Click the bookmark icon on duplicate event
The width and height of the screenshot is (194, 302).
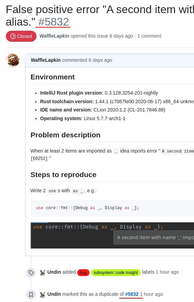coord(31,295)
